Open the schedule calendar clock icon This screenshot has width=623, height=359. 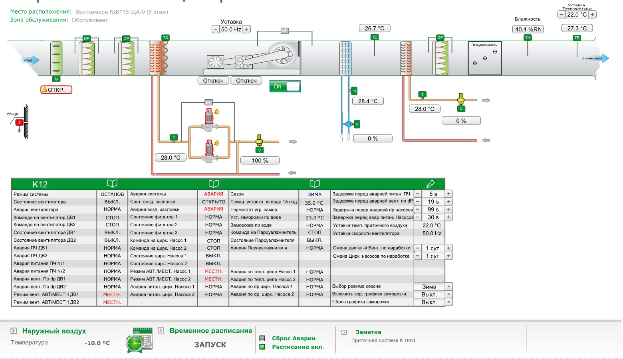pos(139,340)
